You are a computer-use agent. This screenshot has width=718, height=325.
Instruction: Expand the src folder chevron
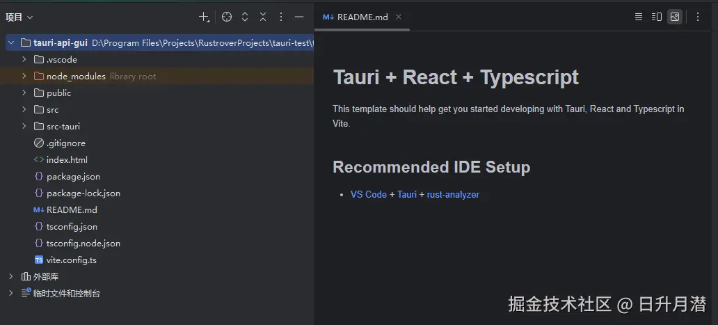[24, 109]
